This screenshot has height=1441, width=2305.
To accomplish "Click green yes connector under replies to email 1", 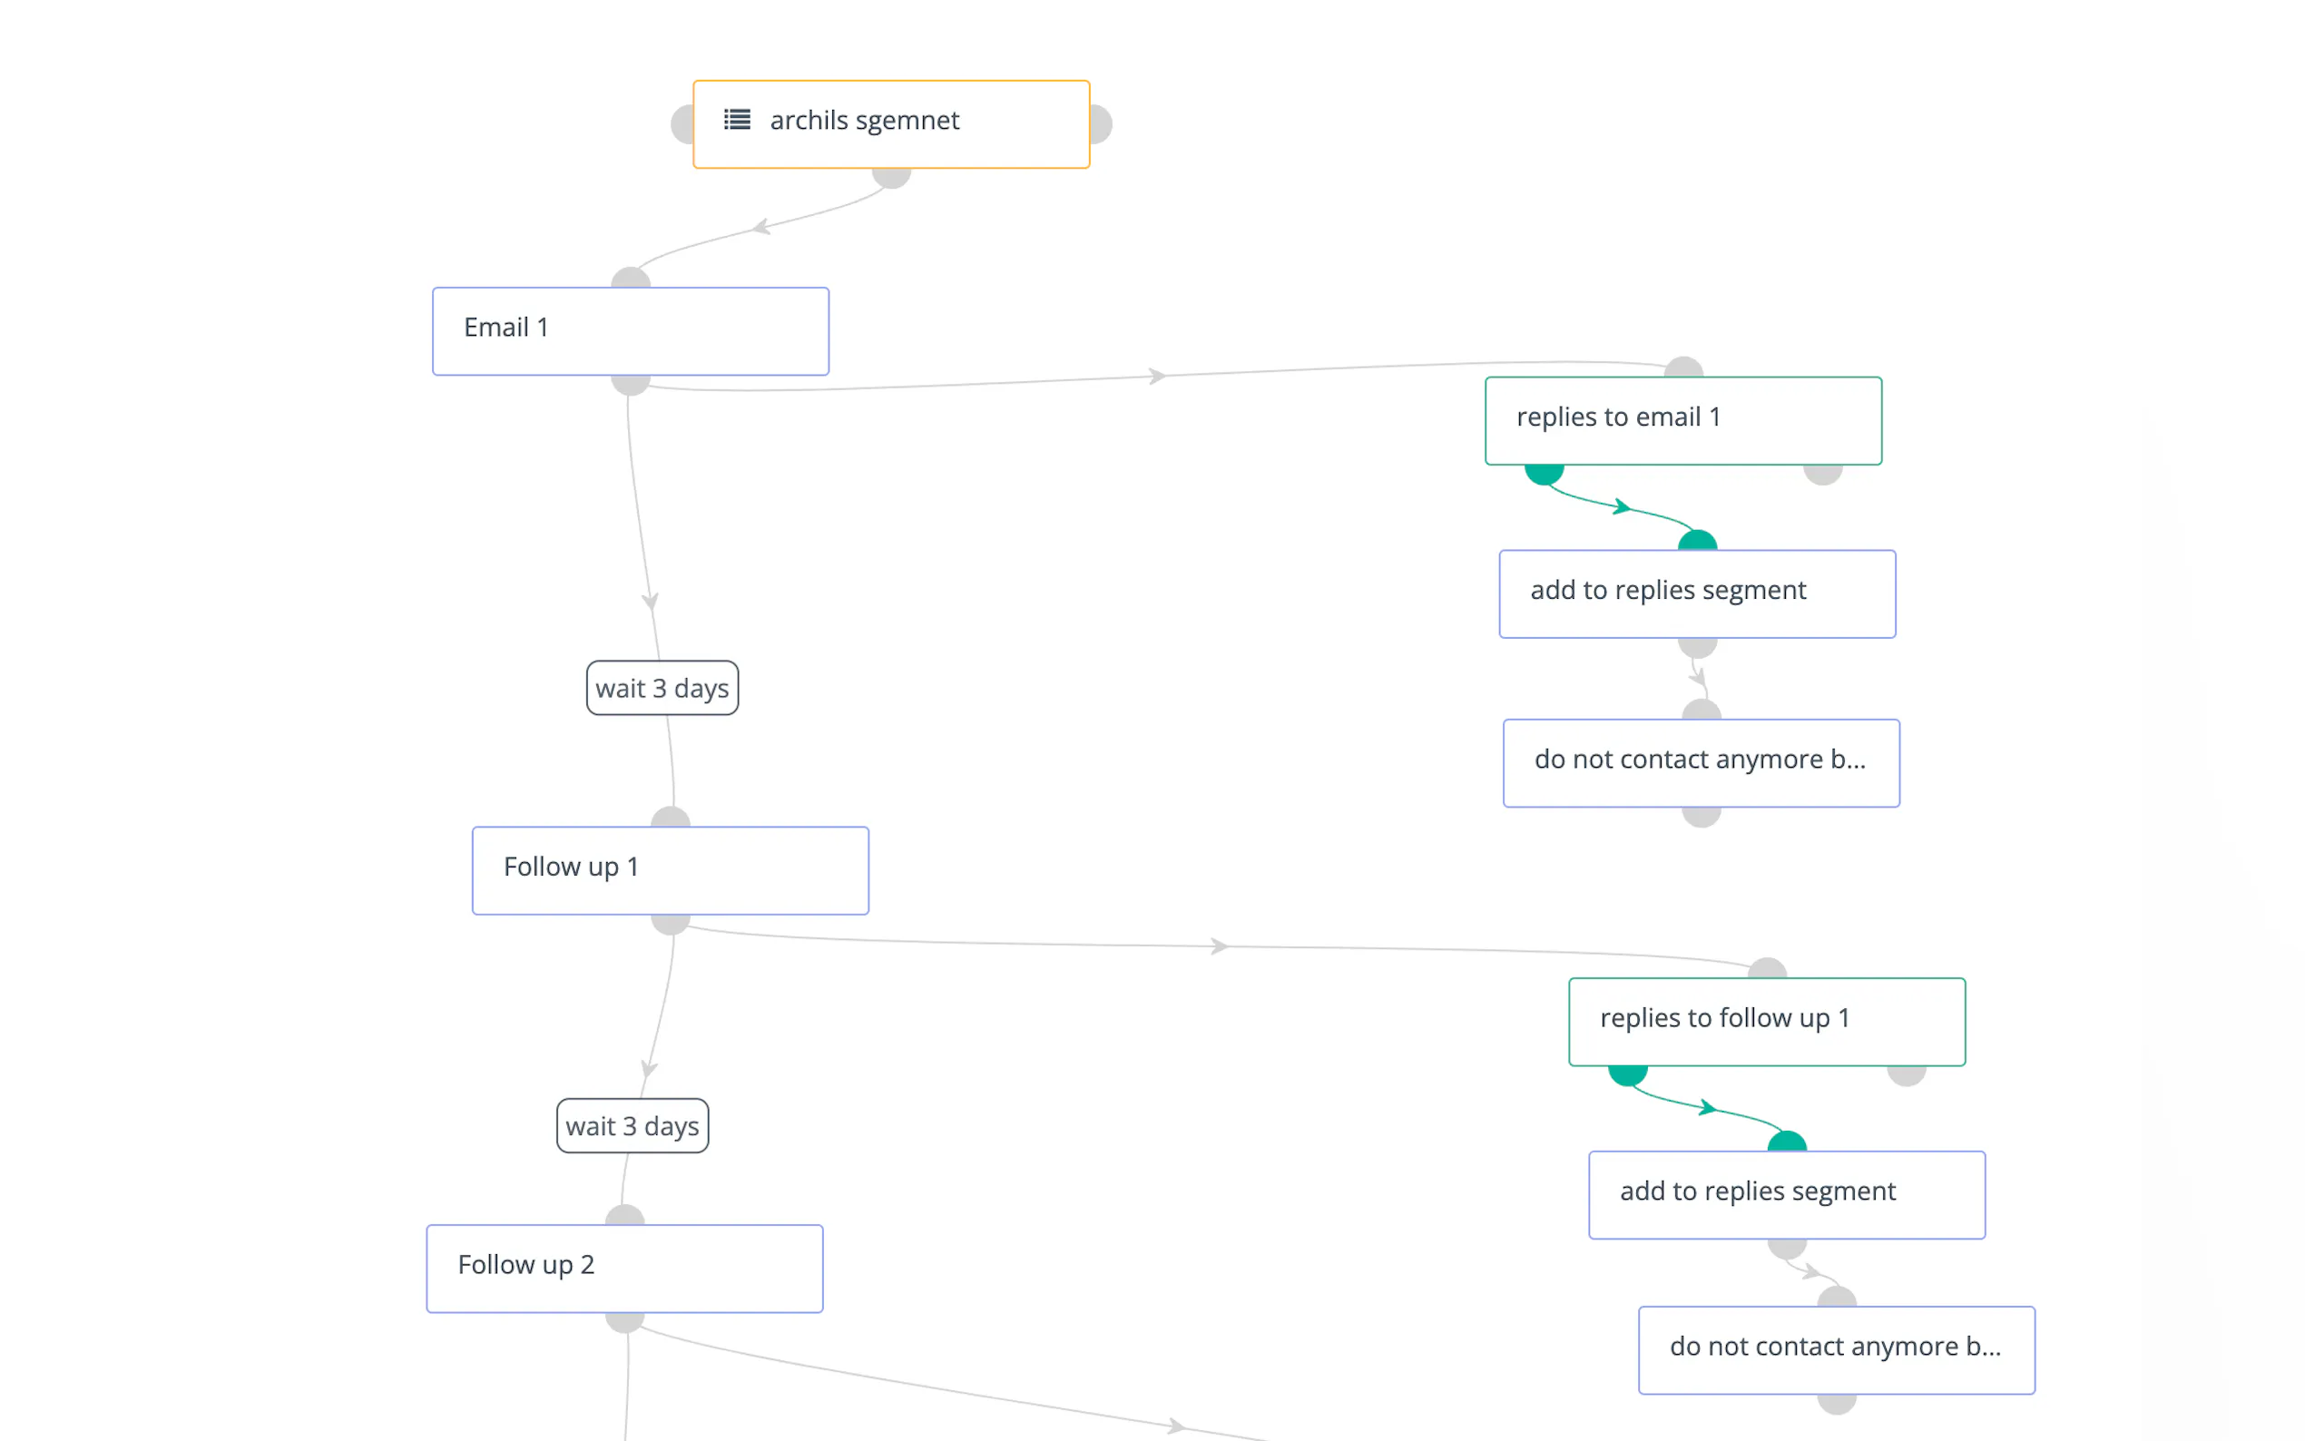I will click(x=1544, y=475).
